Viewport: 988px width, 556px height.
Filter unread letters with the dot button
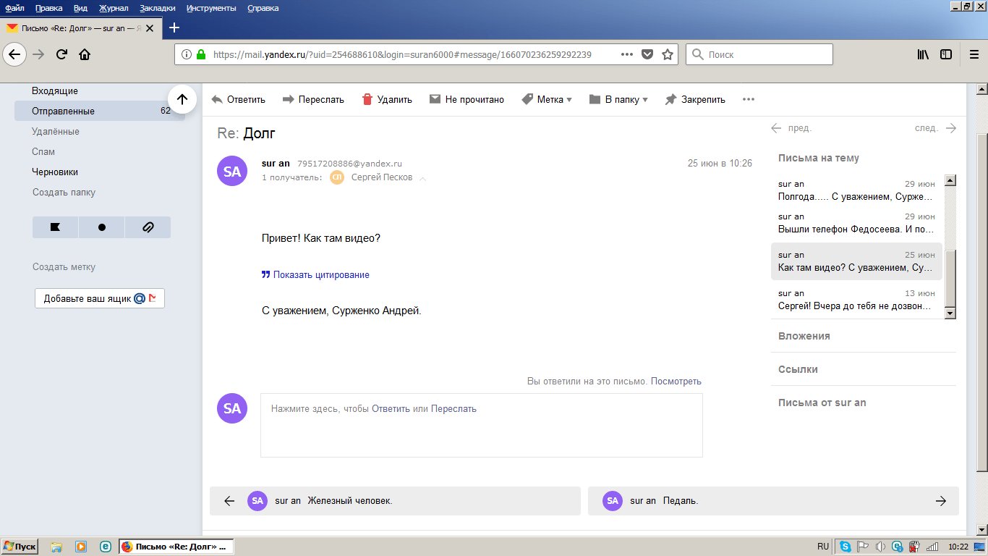point(101,227)
